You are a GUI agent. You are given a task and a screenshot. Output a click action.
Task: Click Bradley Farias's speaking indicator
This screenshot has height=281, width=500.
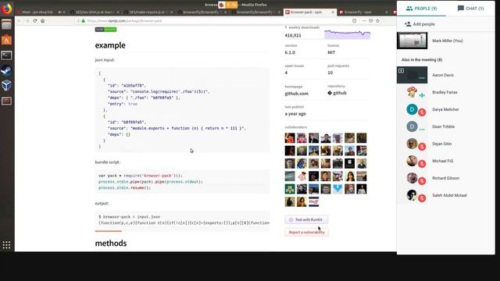pos(422,95)
